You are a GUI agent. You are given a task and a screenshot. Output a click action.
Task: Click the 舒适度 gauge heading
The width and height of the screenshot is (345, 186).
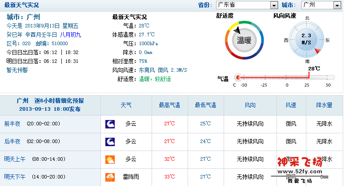tap(225, 16)
